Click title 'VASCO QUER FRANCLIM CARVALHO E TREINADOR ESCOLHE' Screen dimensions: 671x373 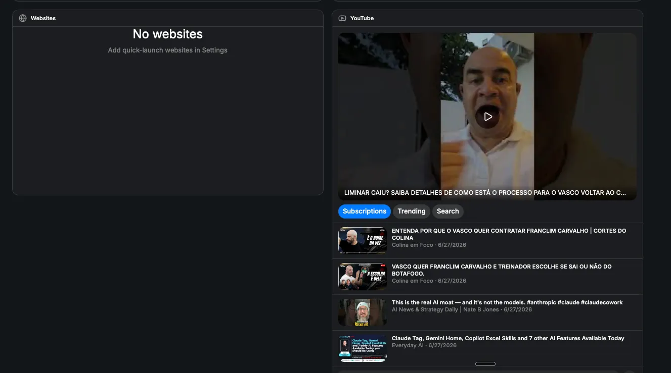(502, 270)
